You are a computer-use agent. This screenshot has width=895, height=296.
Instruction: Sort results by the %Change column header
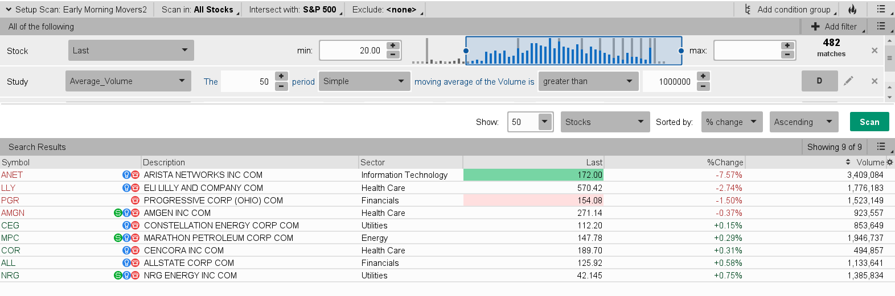click(x=674, y=162)
